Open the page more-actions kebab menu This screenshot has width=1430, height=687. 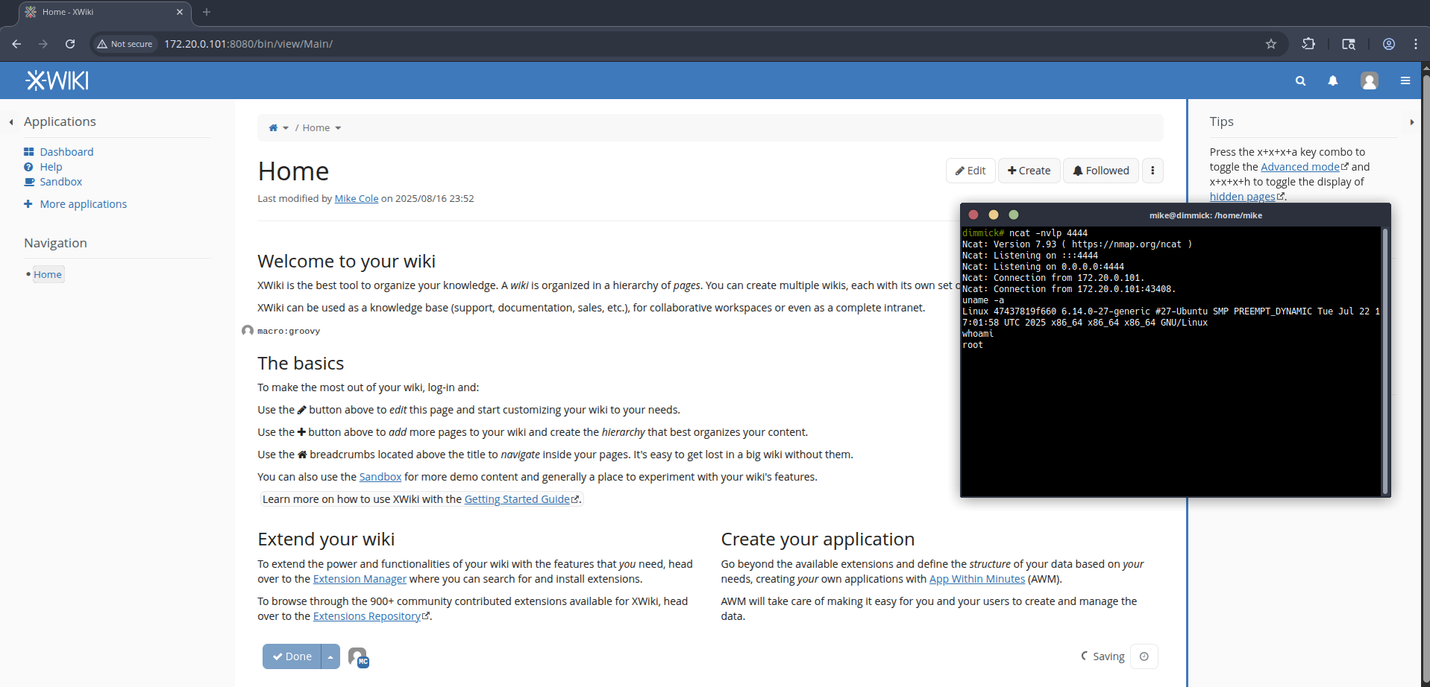tap(1153, 171)
